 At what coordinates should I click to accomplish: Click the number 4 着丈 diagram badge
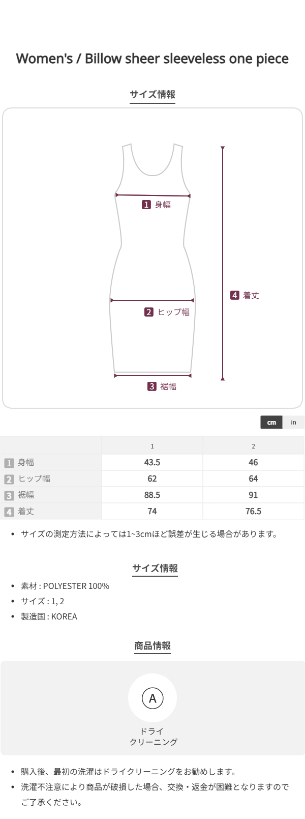point(235,295)
